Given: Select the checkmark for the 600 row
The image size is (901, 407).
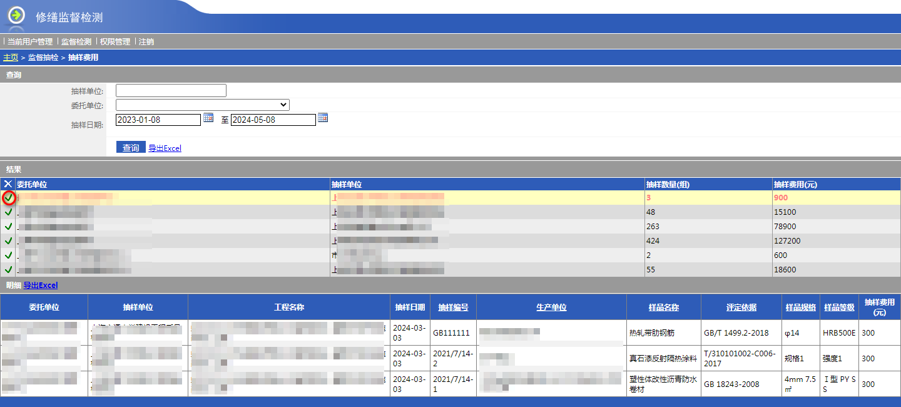Looking at the screenshot, I should [x=8, y=255].
